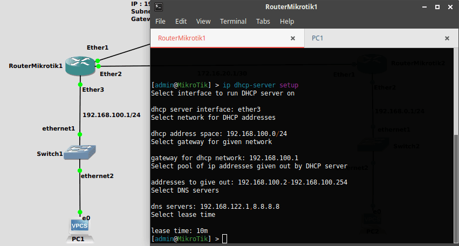This screenshot has height=246, width=459.
Task: Click RouterMikrotik2 router icon behind the terminal
Action: click(372, 64)
